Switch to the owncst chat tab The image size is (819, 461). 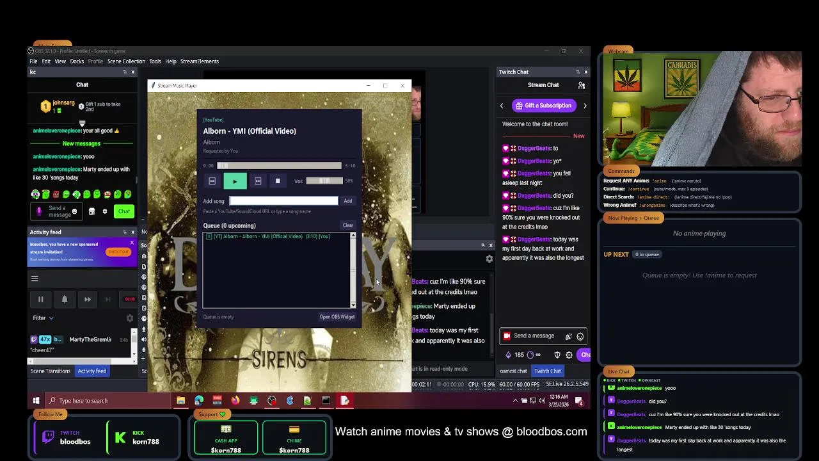coord(513,371)
